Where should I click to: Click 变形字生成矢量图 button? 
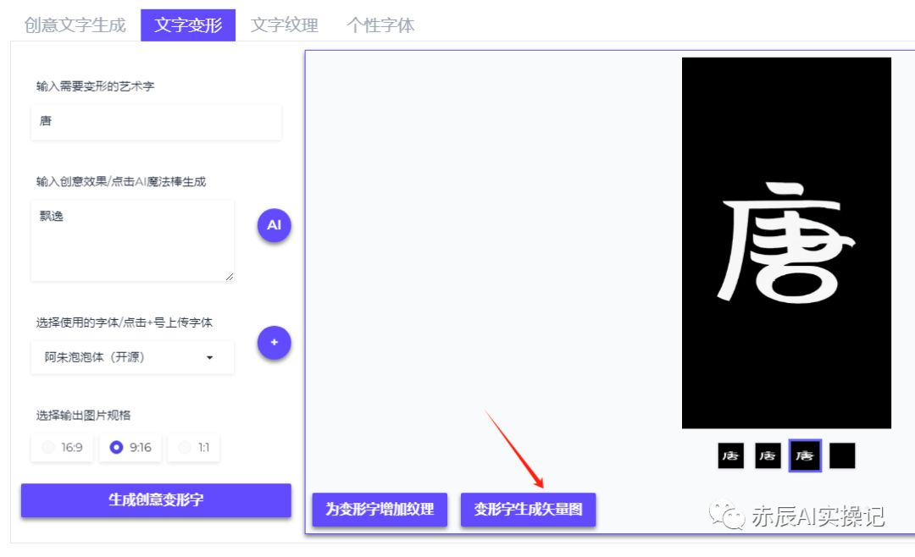(528, 510)
